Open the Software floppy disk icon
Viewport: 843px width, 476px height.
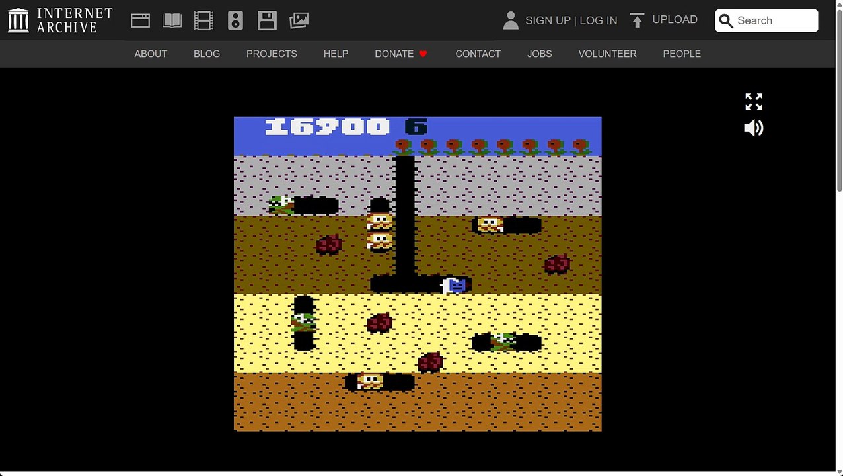267,20
